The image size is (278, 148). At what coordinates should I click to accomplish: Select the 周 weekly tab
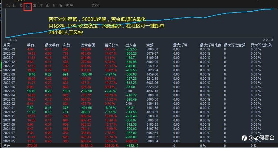click(21, 5)
